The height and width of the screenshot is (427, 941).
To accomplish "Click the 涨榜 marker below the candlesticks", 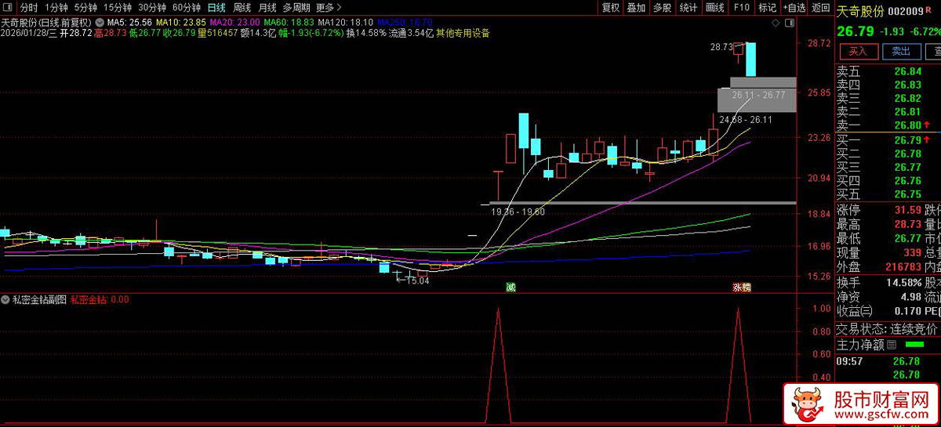I will (741, 288).
